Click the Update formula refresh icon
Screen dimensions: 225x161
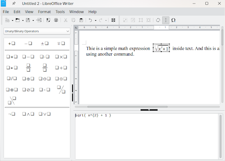[158, 20]
